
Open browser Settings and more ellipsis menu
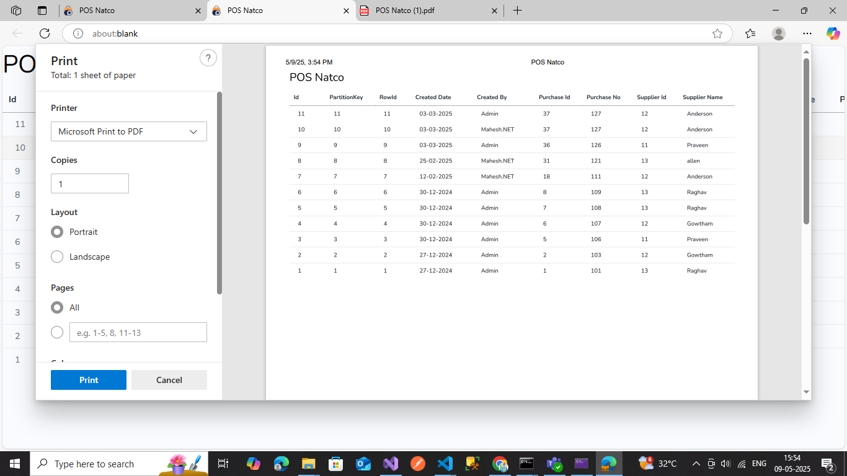pos(807,33)
